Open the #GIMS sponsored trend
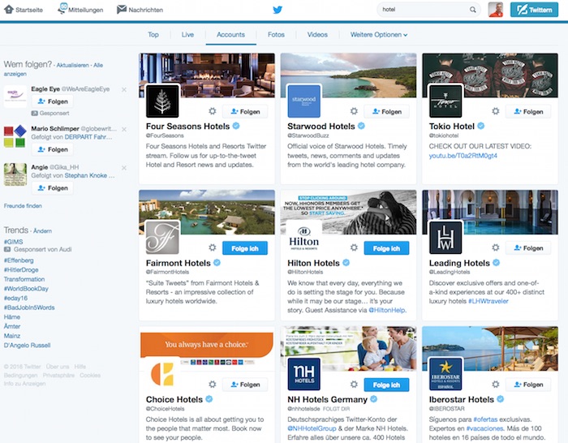The height and width of the screenshot is (443, 568). point(14,242)
